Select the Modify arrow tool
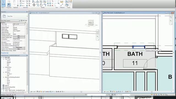 [3, 3]
